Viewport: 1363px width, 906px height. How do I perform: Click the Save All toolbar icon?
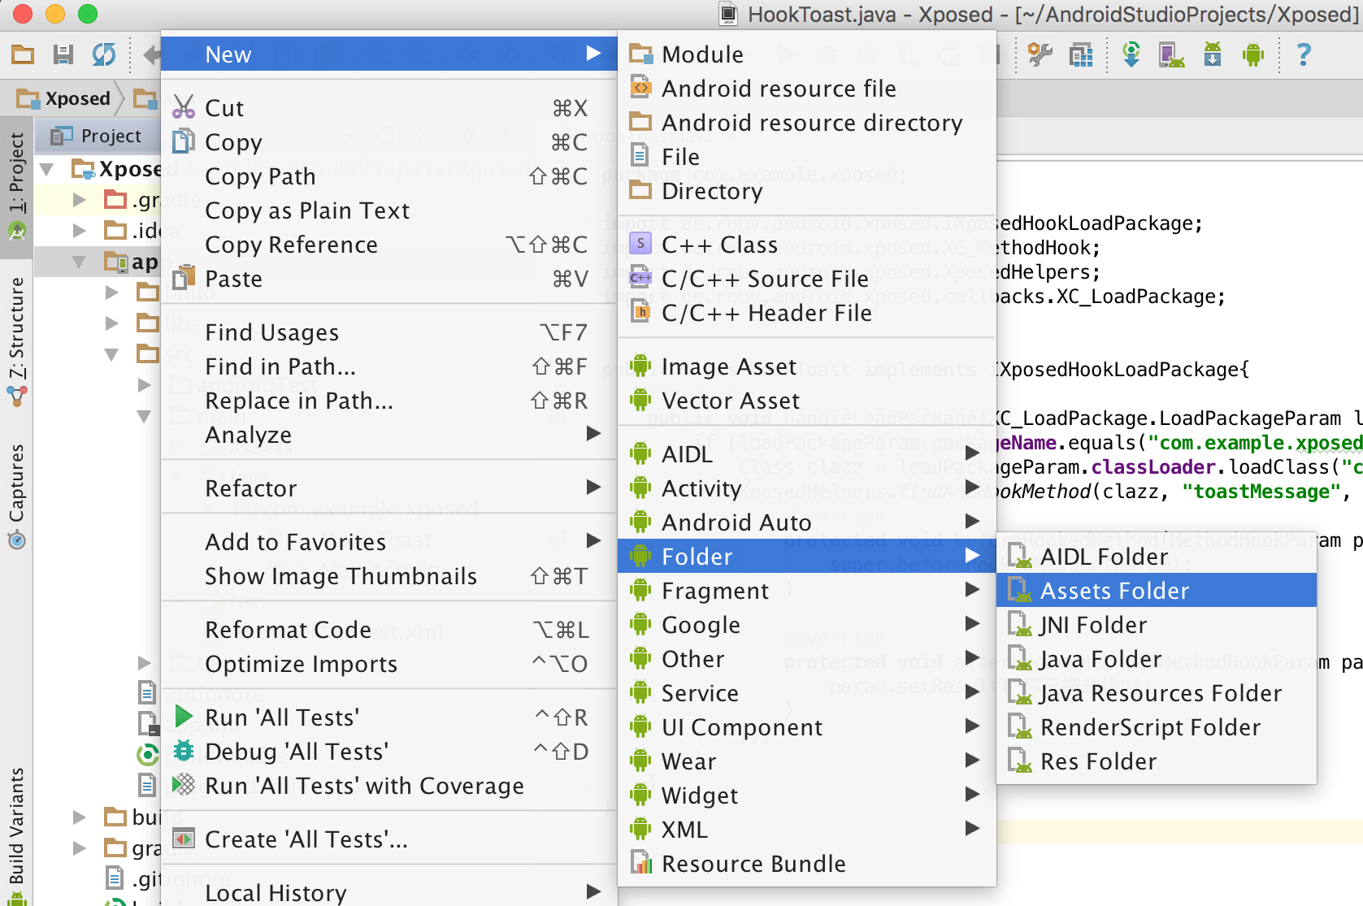(63, 54)
